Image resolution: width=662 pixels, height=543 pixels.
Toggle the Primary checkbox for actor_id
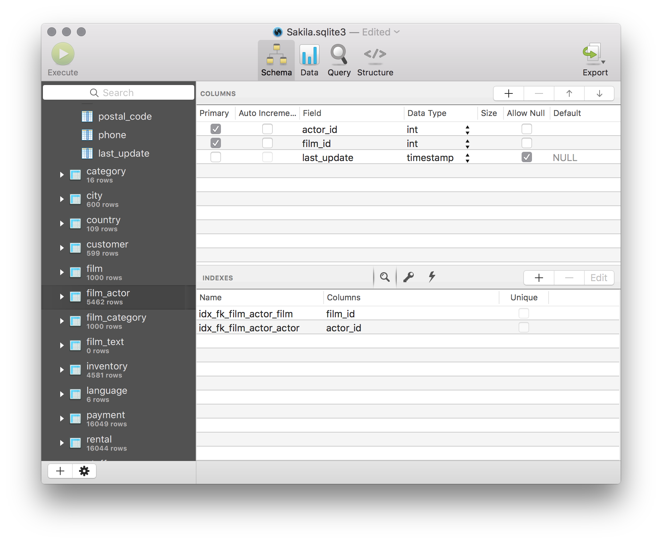[x=215, y=129]
